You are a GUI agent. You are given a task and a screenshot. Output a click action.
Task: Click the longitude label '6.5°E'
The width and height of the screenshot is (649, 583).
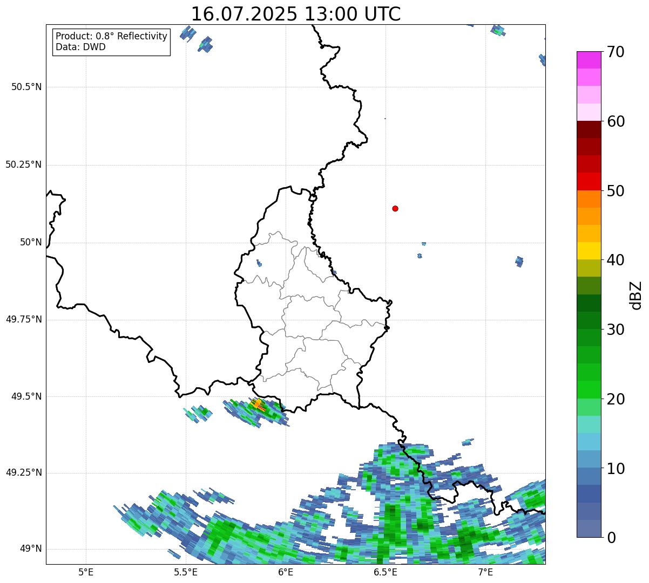point(386,572)
